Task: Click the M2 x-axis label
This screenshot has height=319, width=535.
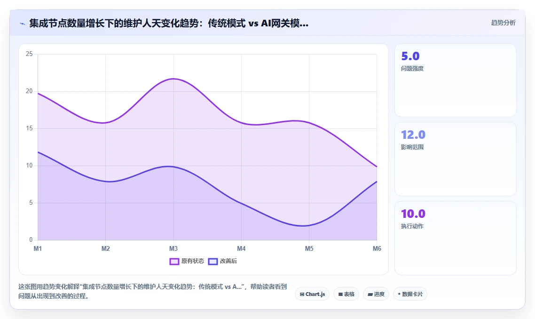Action: coord(105,248)
